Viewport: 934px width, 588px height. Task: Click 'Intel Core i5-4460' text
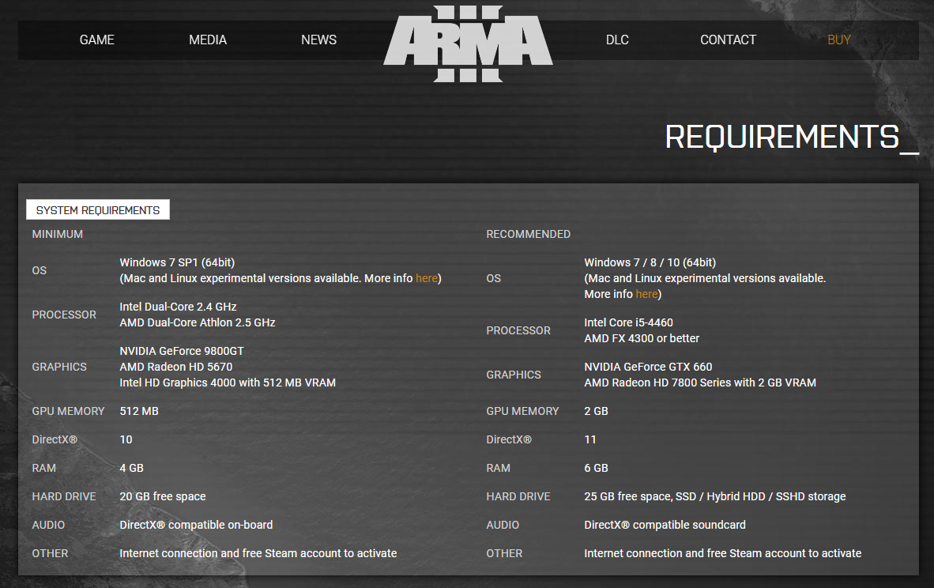[628, 323]
